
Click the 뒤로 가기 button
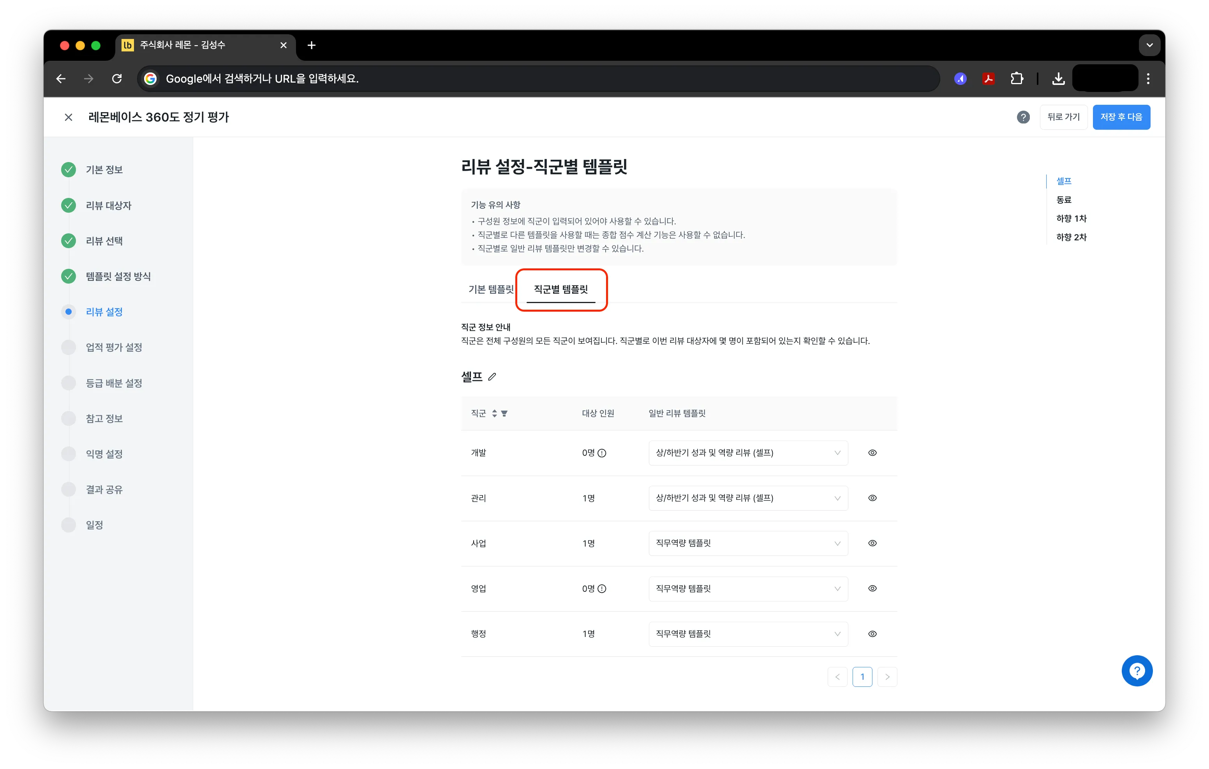(1063, 117)
